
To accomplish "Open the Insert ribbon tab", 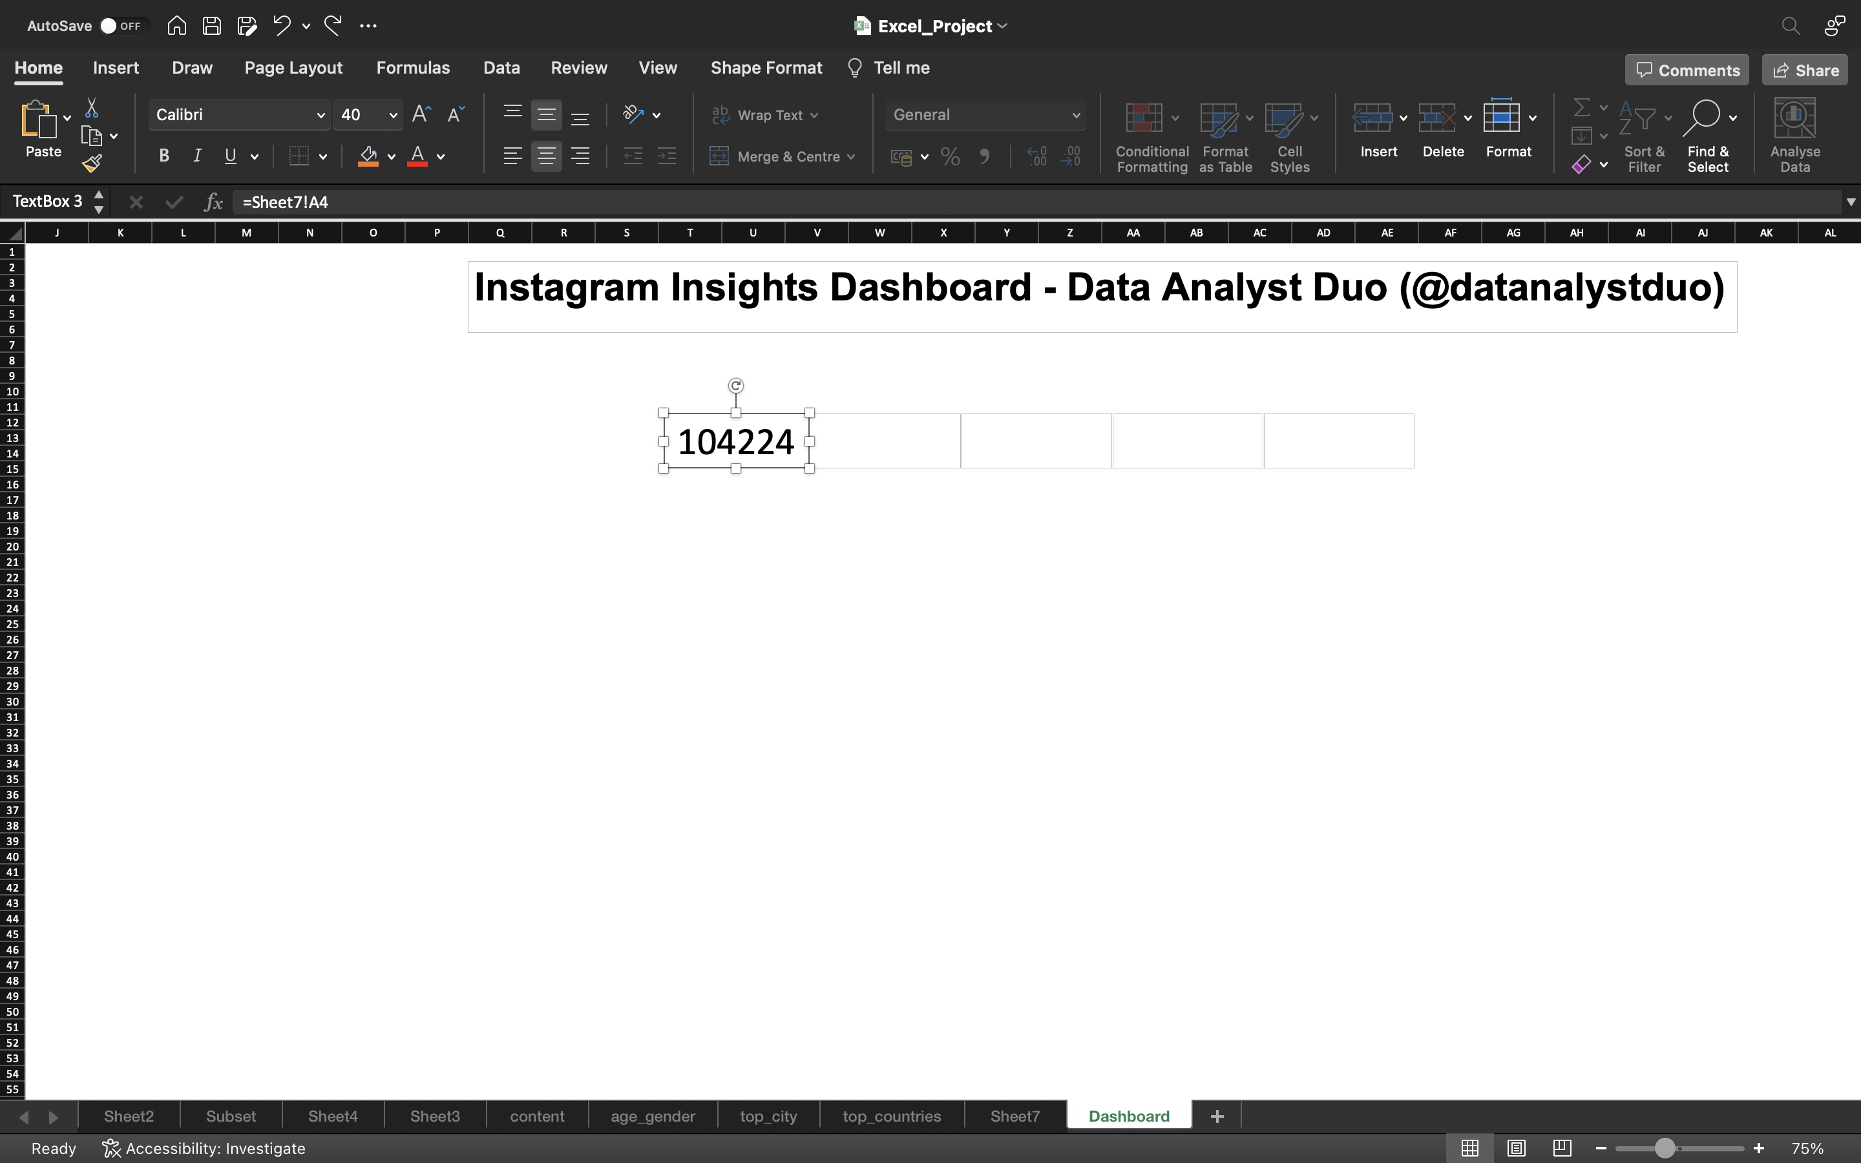I will (116, 68).
